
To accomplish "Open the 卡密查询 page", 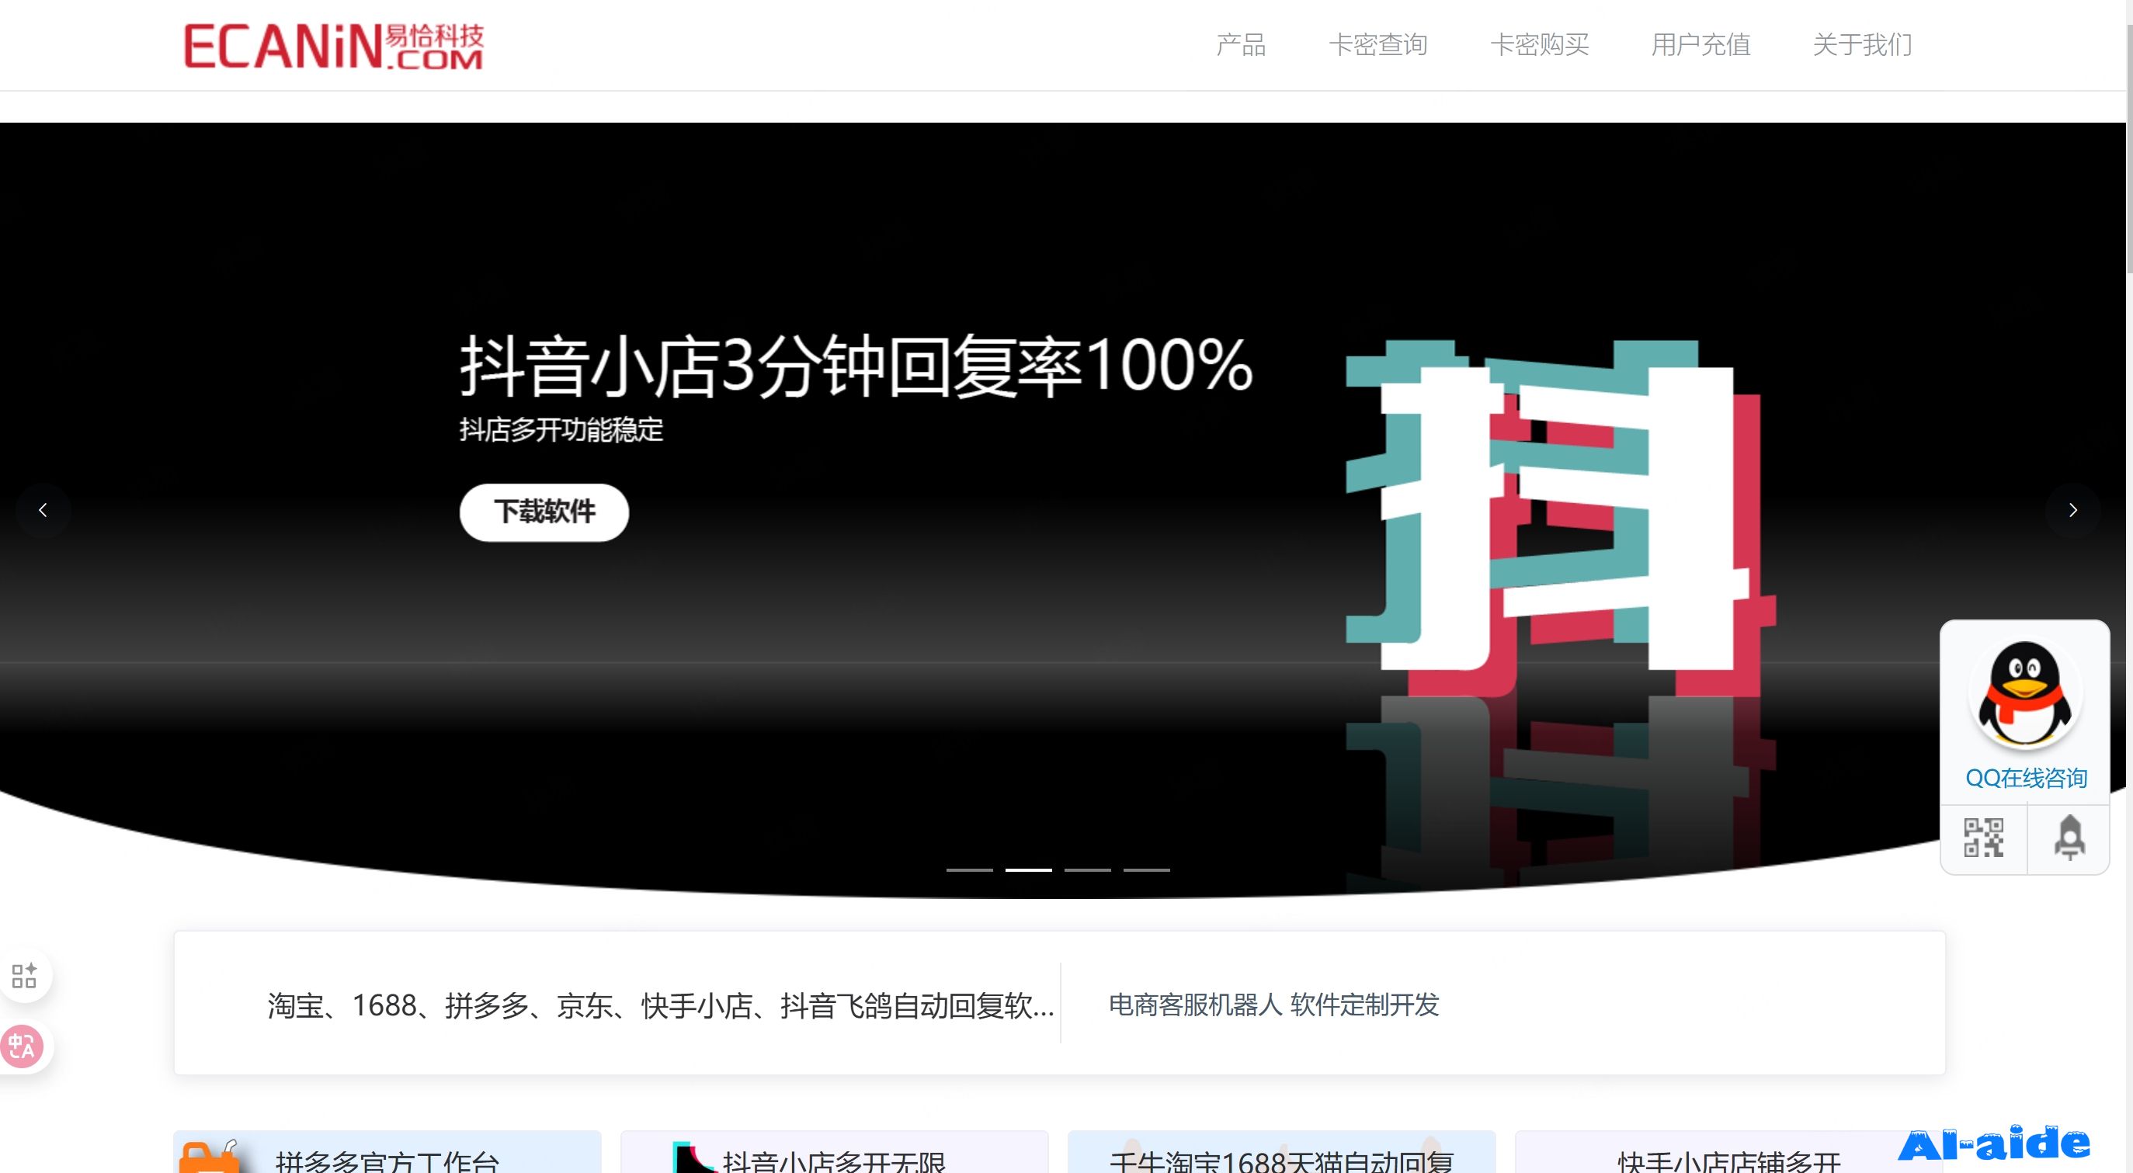I will click(x=1377, y=45).
